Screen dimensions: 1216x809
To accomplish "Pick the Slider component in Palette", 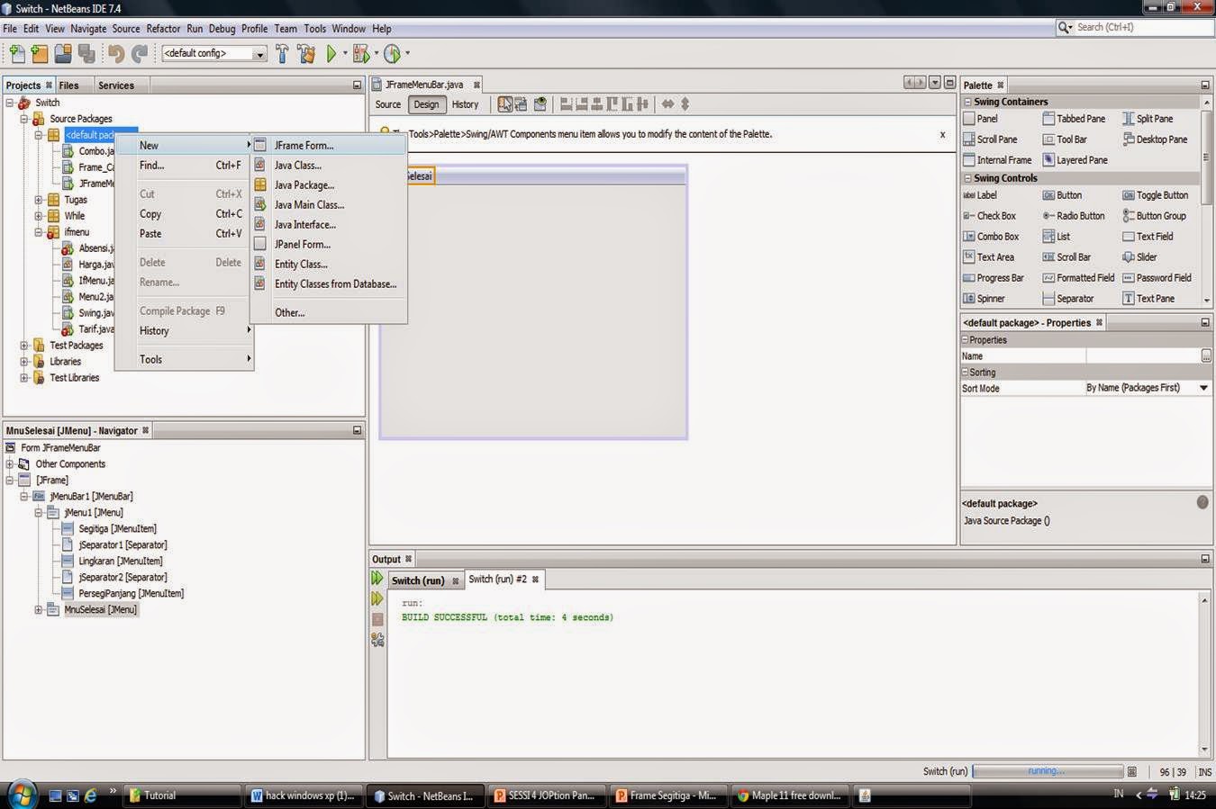I will tap(1139, 257).
